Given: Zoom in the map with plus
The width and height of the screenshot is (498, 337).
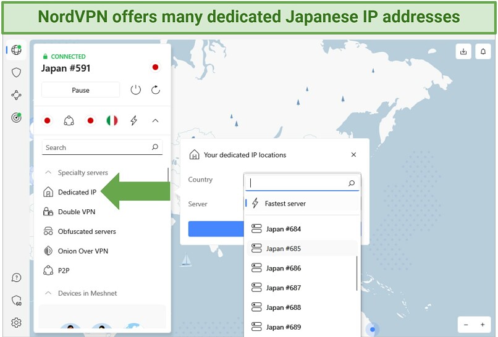Looking at the screenshot, I should 483,325.
